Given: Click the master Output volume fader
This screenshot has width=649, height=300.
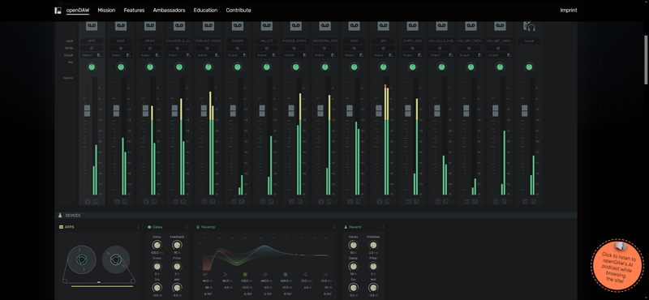Looking at the screenshot, I should click(524, 110).
